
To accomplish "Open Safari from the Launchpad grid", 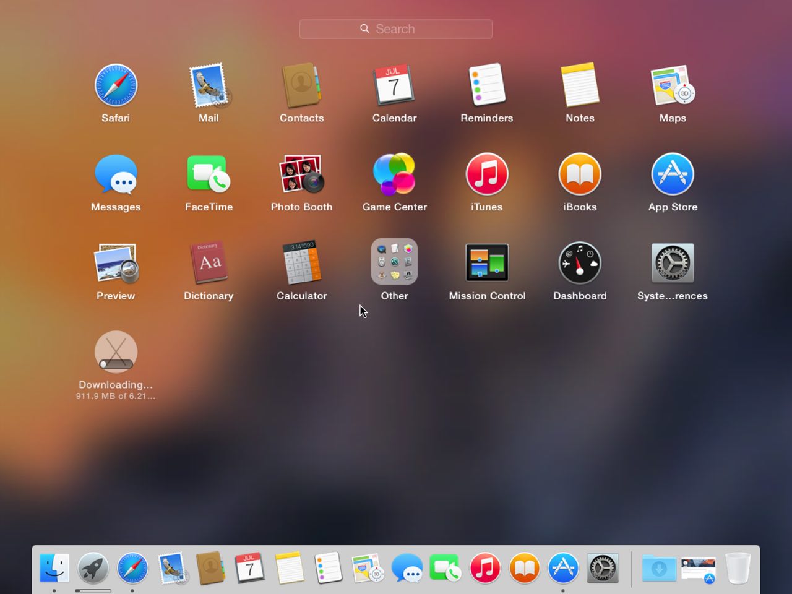I will (116, 85).
